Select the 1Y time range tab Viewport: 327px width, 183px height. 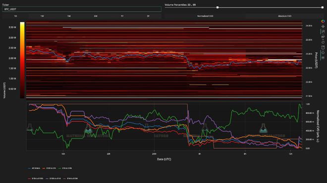122,16
